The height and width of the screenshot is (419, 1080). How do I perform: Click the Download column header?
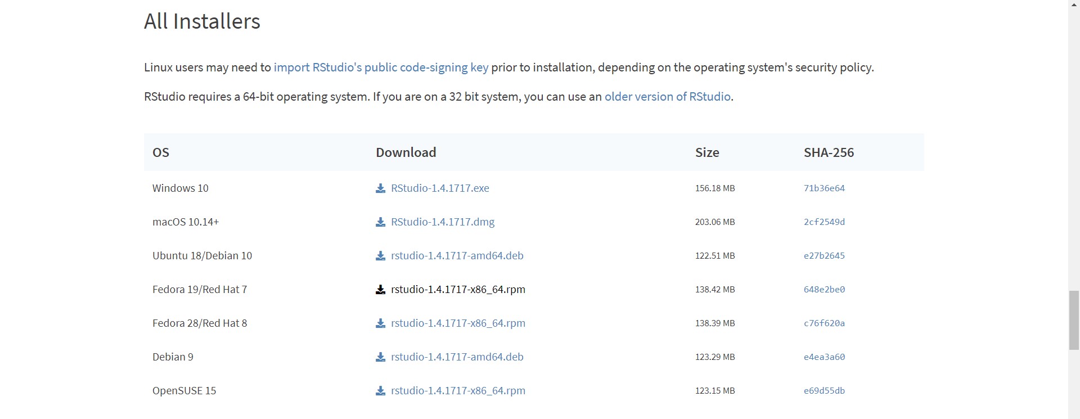click(x=406, y=152)
